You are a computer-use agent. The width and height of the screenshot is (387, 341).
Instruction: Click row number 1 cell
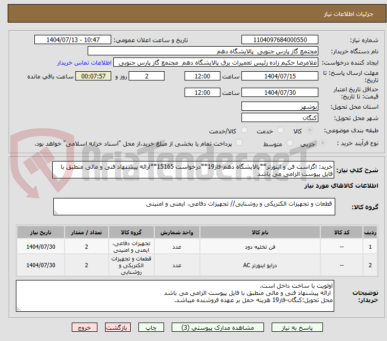(x=370, y=247)
